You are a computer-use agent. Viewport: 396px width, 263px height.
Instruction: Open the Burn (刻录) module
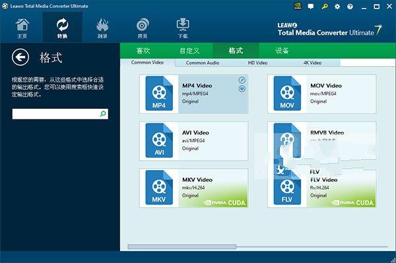(102, 28)
